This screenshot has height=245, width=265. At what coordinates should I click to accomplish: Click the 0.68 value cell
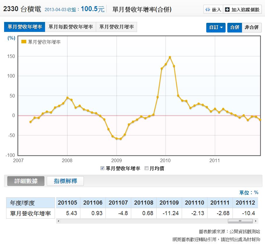tap(144, 213)
